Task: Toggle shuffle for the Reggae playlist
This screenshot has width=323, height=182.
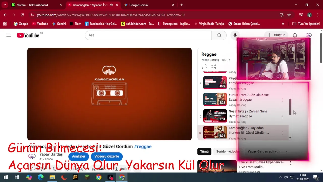Action: [213, 66]
